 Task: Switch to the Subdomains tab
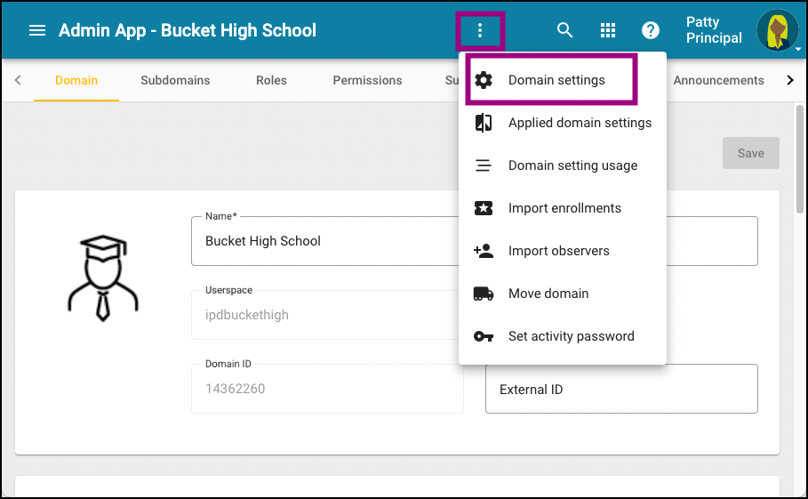point(175,80)
